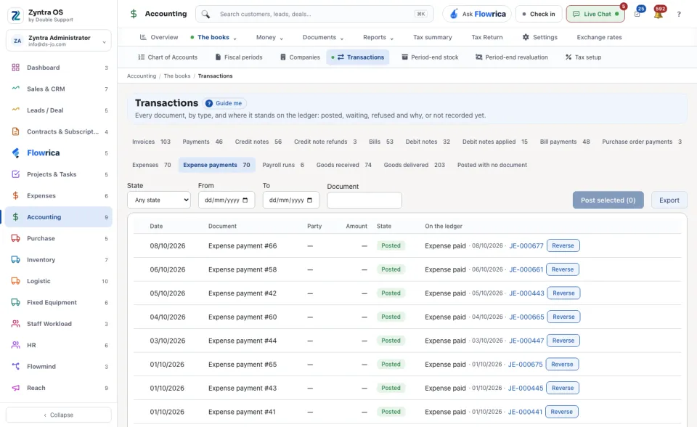Open the Period-end stock subtab
The image size is (697, 427).
(x=430, y=57)
